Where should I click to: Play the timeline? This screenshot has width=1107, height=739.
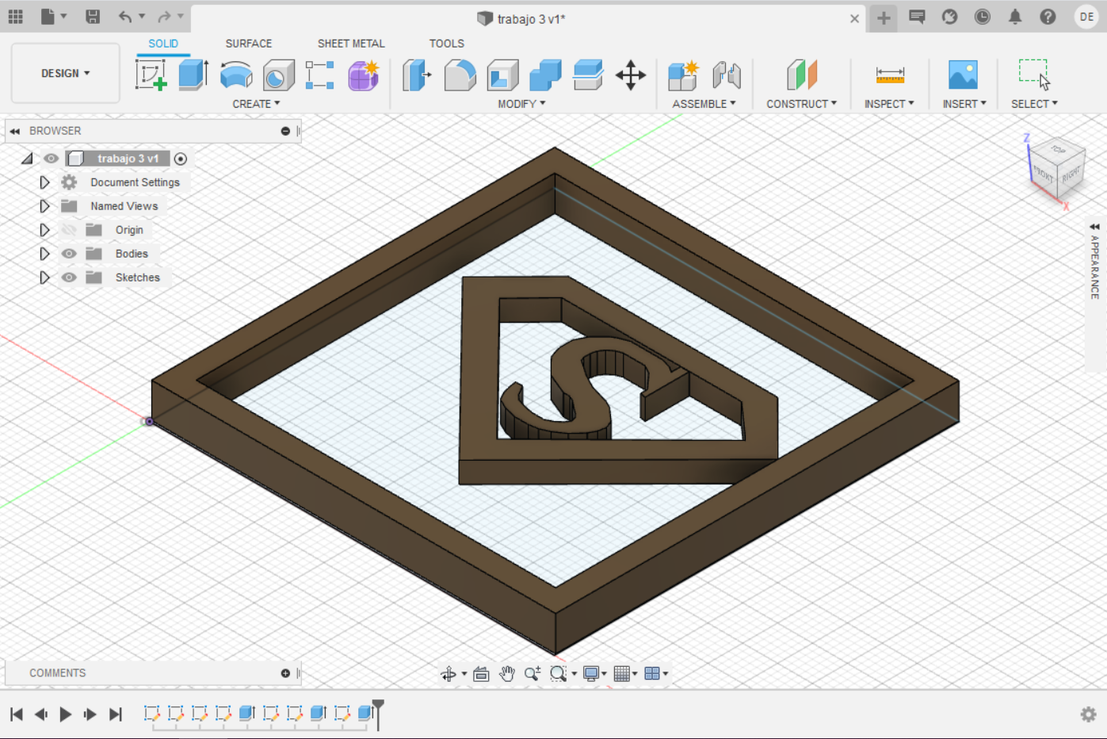[66, 714]
